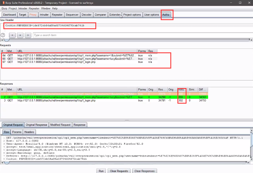Image resolution: width=253 pixels, height=173 pixels.
Task: Click the Burp Suite logo in title bar
Action: point(3,3)
